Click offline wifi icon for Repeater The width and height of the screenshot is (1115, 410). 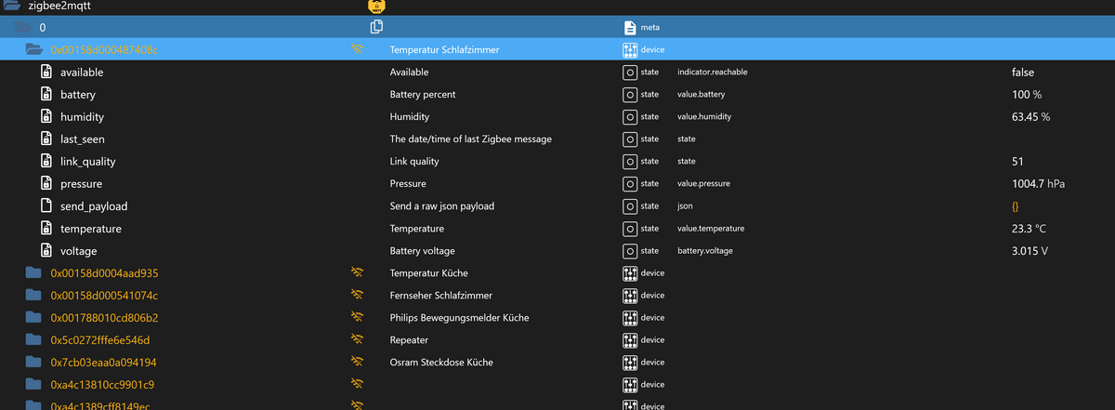(357, 339)
